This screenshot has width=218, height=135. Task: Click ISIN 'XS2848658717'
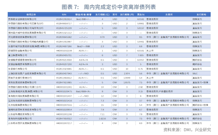pos(64,24)
